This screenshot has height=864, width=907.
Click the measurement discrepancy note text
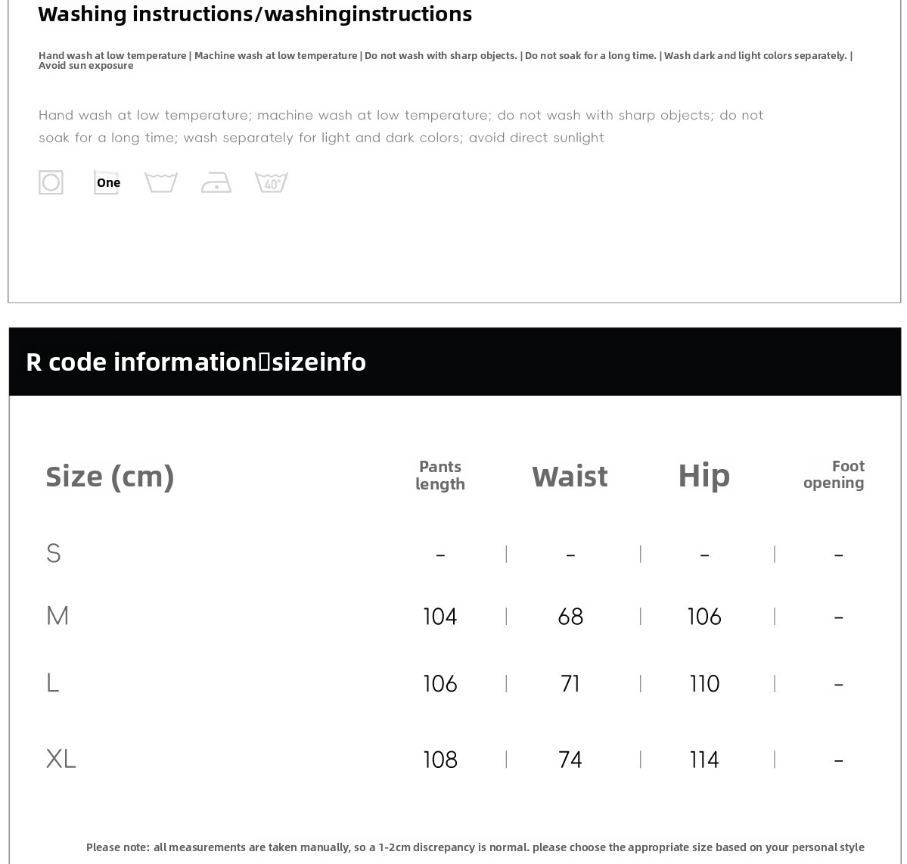pos(475,847)
